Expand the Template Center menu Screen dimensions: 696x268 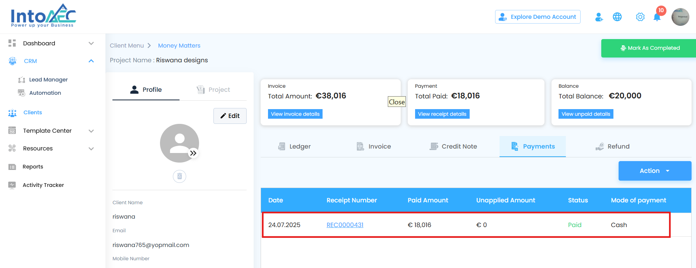click(x=91, y=131)
